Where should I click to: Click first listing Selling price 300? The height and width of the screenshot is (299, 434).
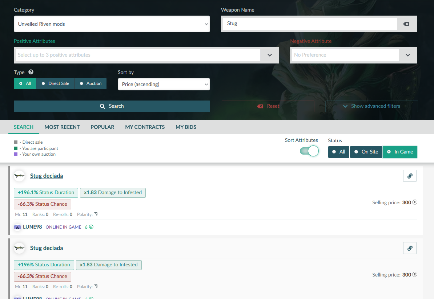coord(394,202)
